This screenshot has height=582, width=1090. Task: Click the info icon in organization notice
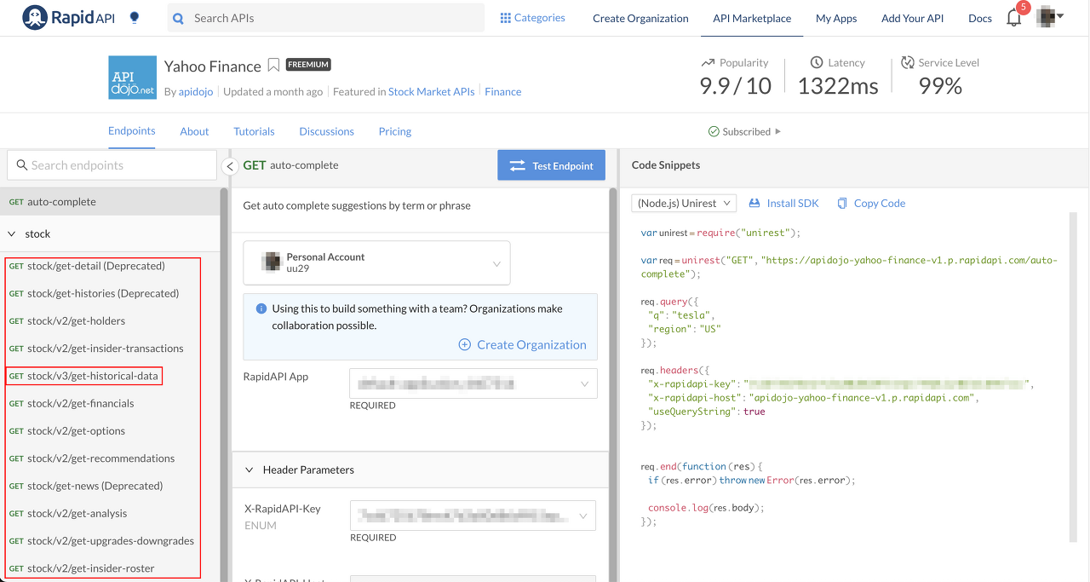click(261, 308)
